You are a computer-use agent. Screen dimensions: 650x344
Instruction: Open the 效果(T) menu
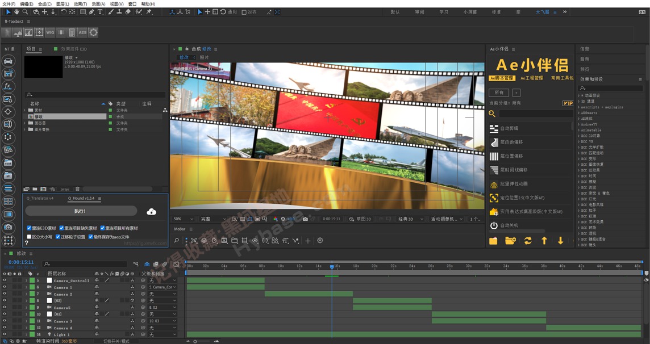[80, 4]
